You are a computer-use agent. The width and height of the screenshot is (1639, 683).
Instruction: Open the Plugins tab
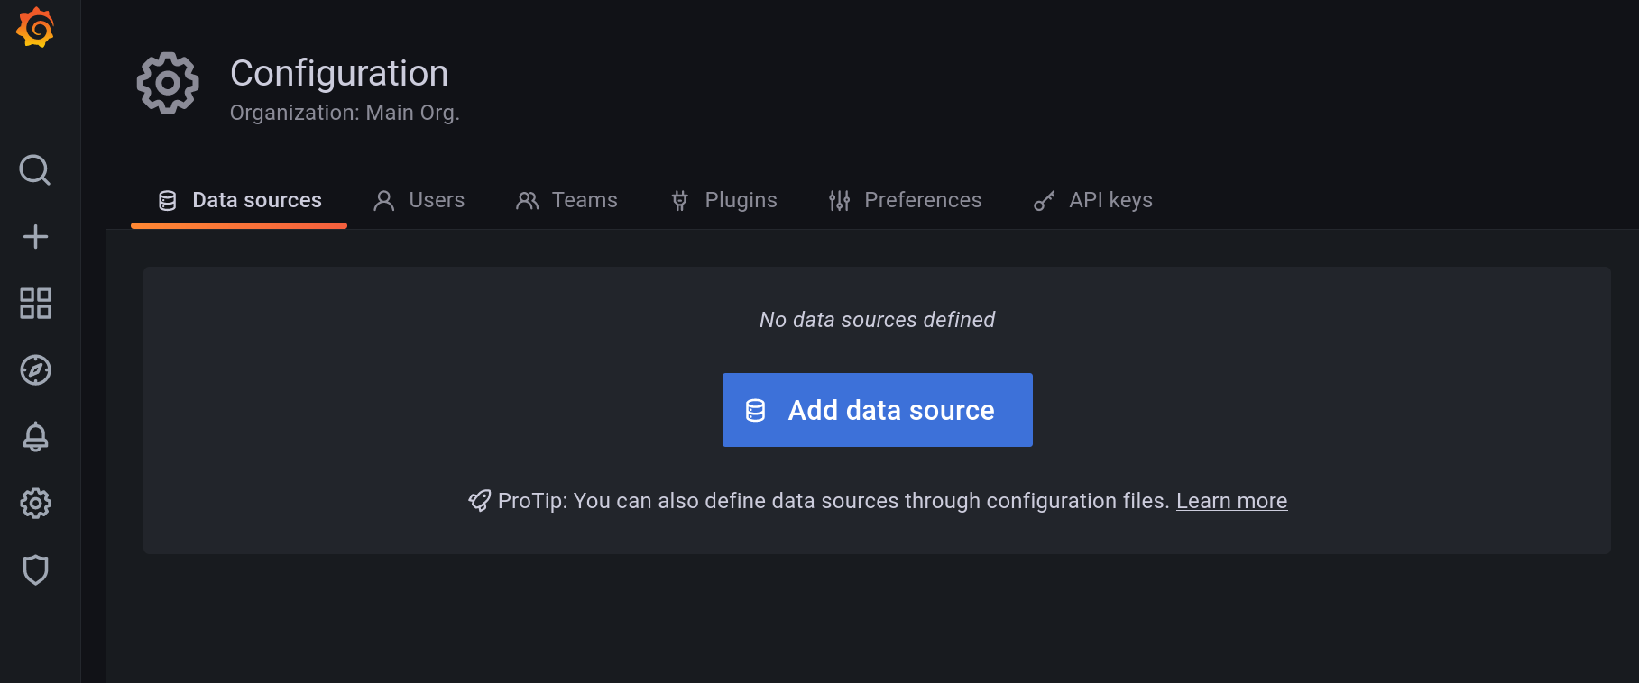[x=723, y=200]
